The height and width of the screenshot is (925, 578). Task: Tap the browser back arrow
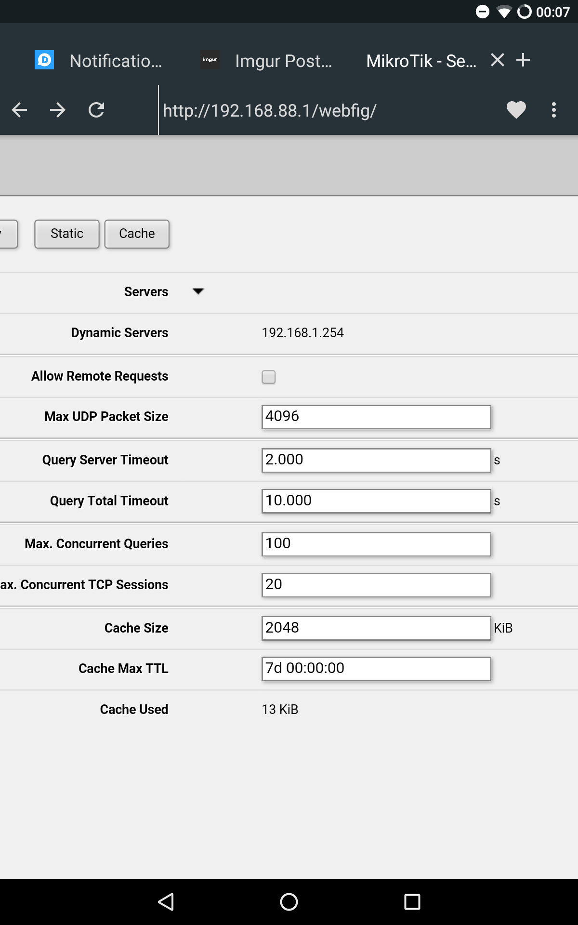[19, 110]
